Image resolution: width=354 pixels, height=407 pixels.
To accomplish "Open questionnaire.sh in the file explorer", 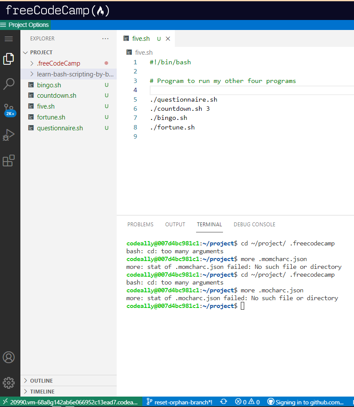I will pyautogui.click(x=60, y=128).
